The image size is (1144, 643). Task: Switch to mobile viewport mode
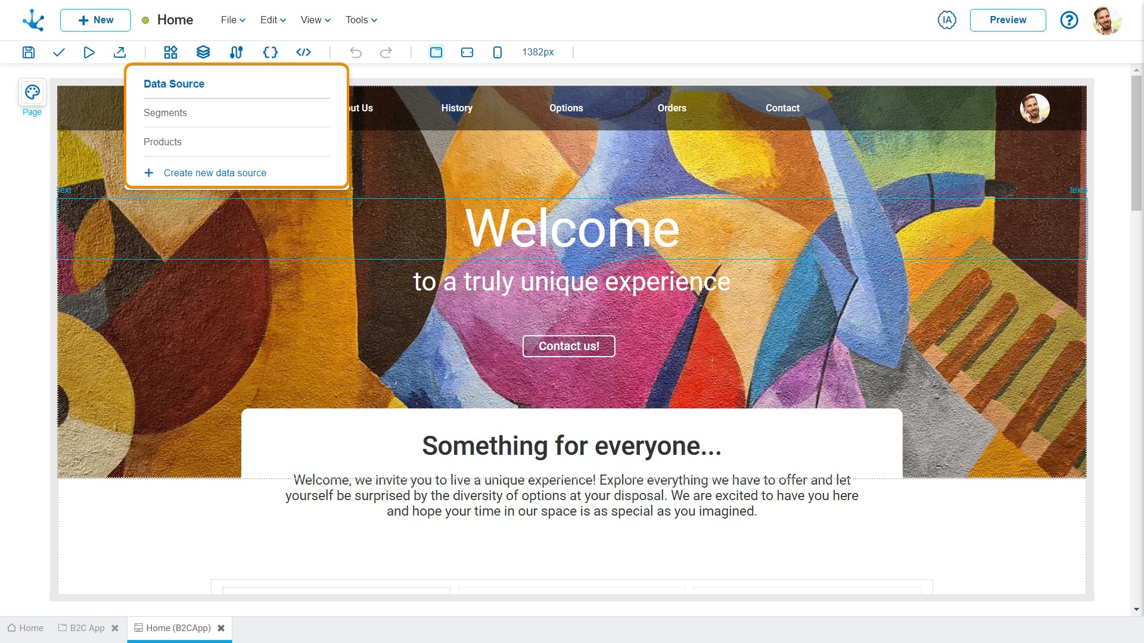(x=498, y=52)
